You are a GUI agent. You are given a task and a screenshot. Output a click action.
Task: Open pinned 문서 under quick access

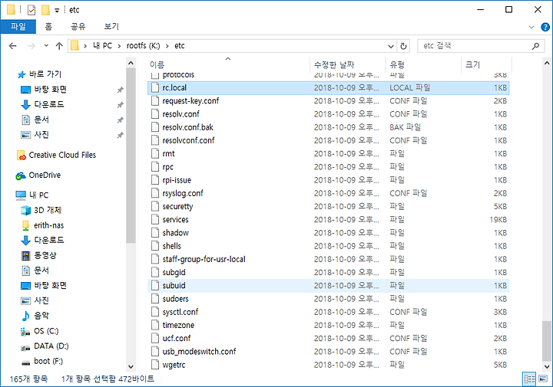pyautogui.click(x=41, y=120)
